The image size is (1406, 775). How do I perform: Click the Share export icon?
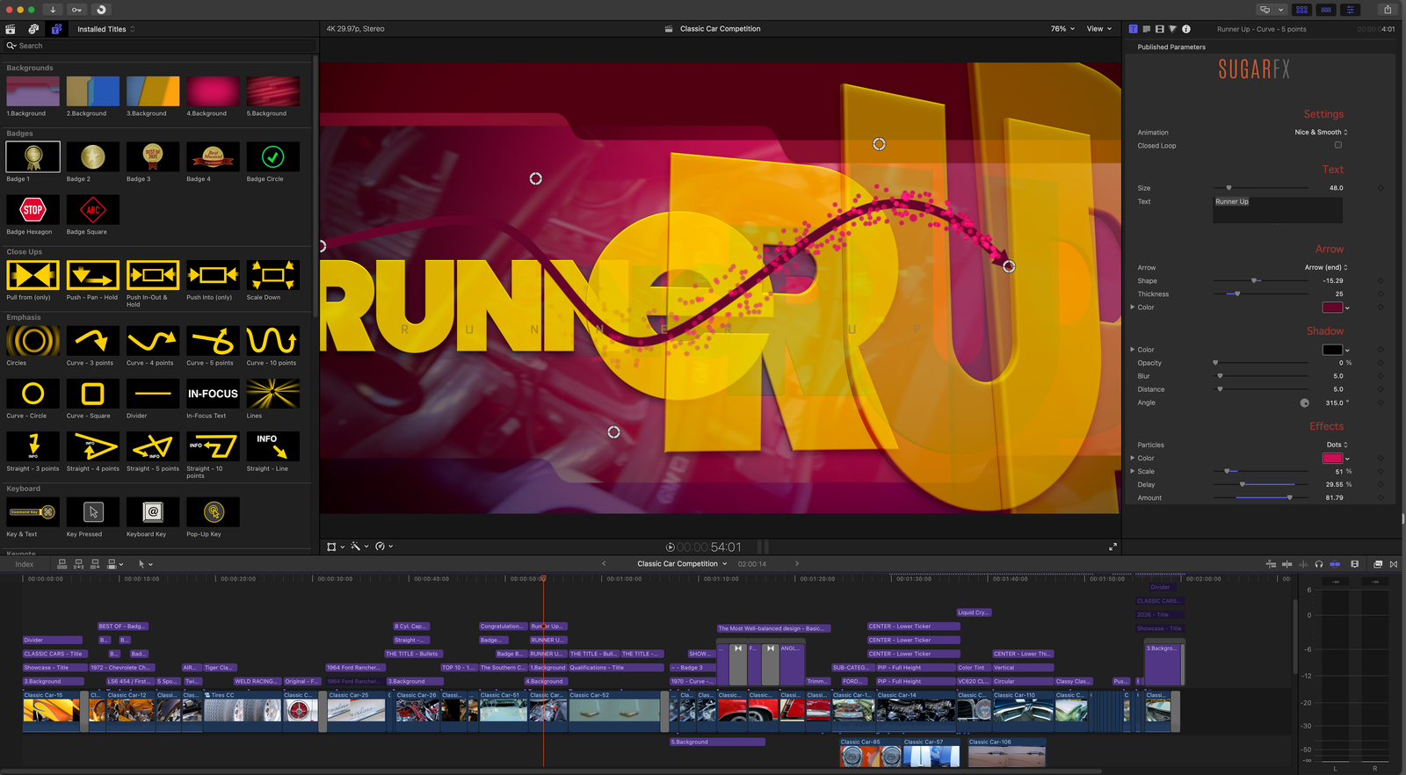tap(1388, 10)
